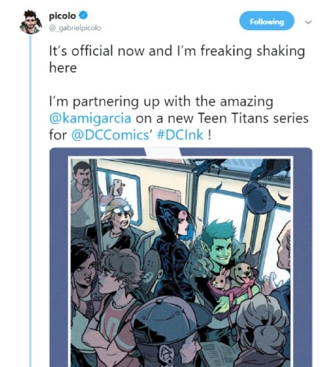
Task: Click the smartphone held up in artwork
Action: tap(117, 187)
